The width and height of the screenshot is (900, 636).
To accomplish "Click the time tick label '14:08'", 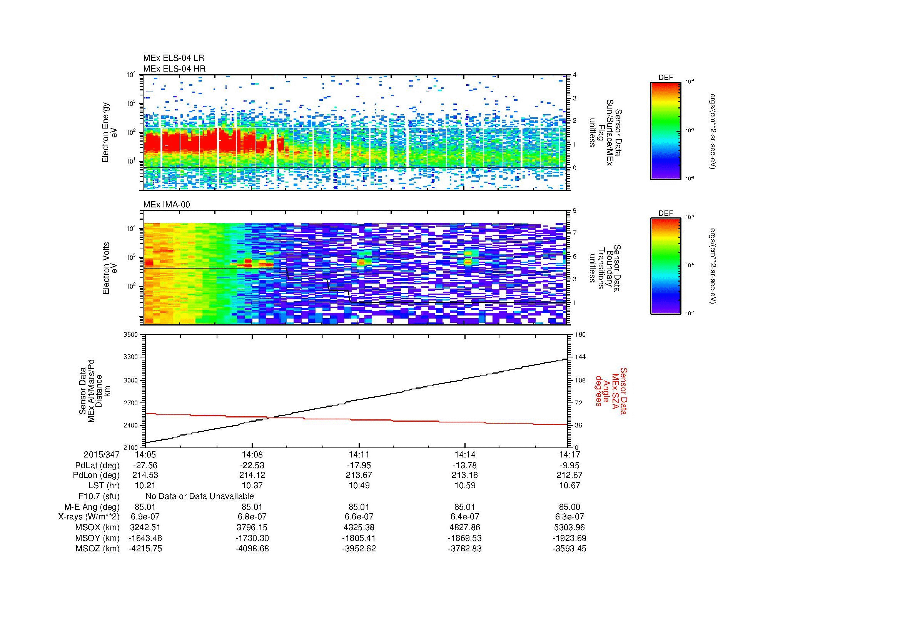I will pos(252,454).
